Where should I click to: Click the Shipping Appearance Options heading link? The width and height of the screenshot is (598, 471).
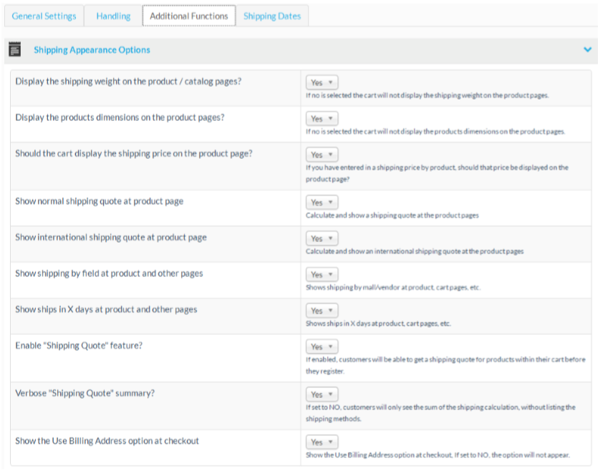coord(92,50)
